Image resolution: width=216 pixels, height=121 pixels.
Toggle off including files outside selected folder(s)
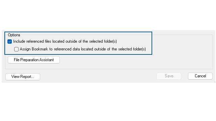pyautogui.click(x=10, y=41)
